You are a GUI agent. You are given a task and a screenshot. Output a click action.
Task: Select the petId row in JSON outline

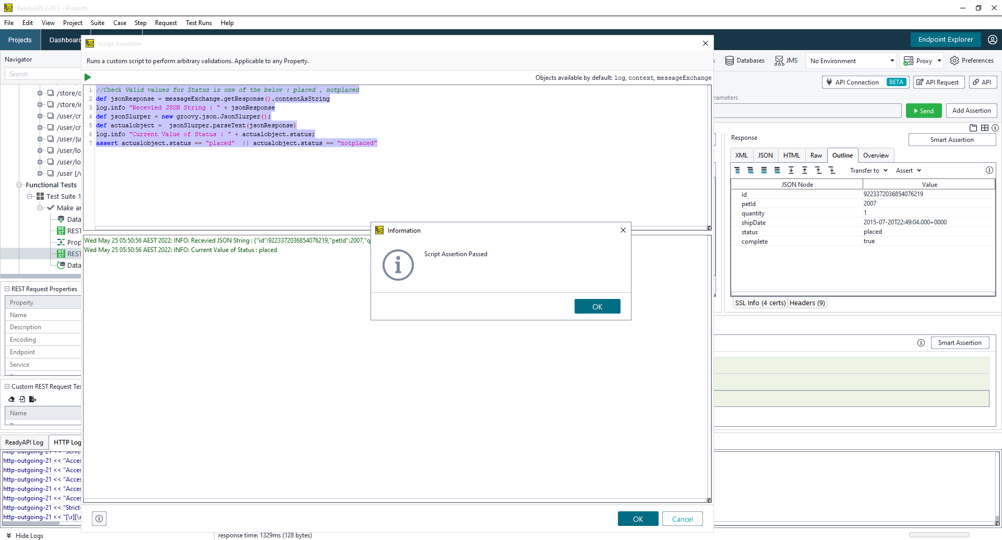click(x=863, y=204)
